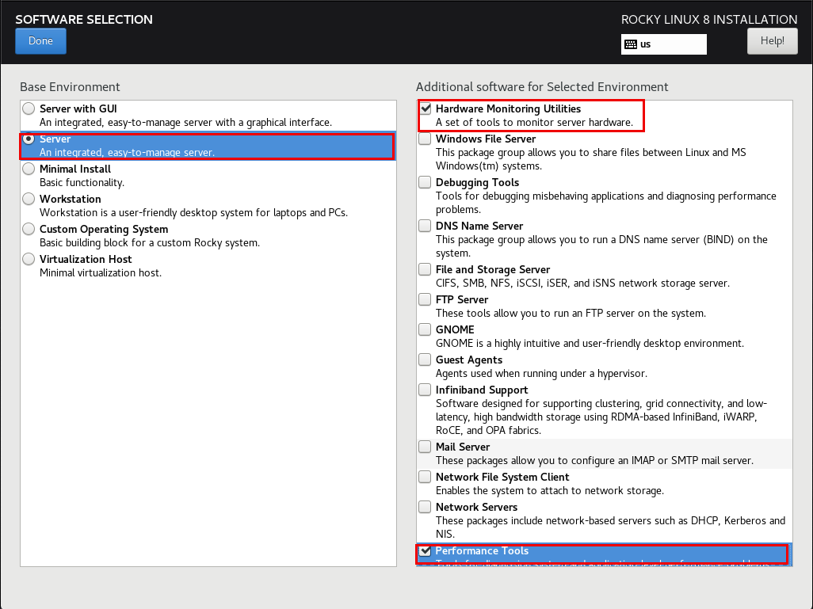Tick the Network Servers checkbox
Viewport: 813px width, 609px height.
click(426, 506)
